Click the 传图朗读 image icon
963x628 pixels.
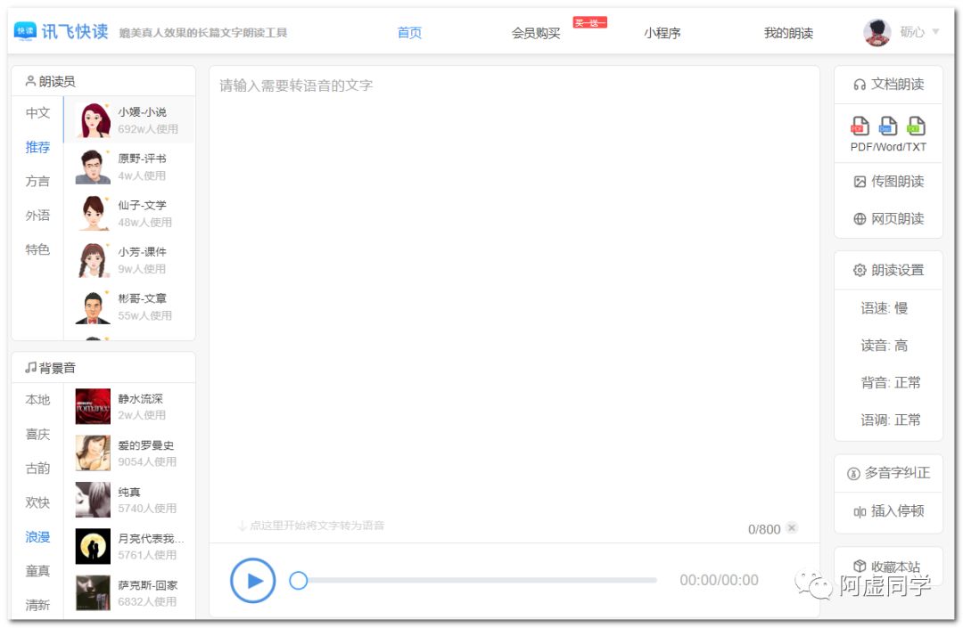click(860, 182)
